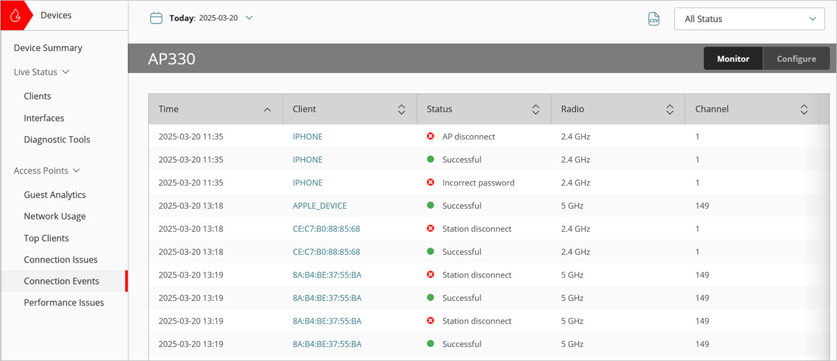Select Connection Events in sidebar
The height and width of the screenshot is (361, 837).
pos(61,281)
